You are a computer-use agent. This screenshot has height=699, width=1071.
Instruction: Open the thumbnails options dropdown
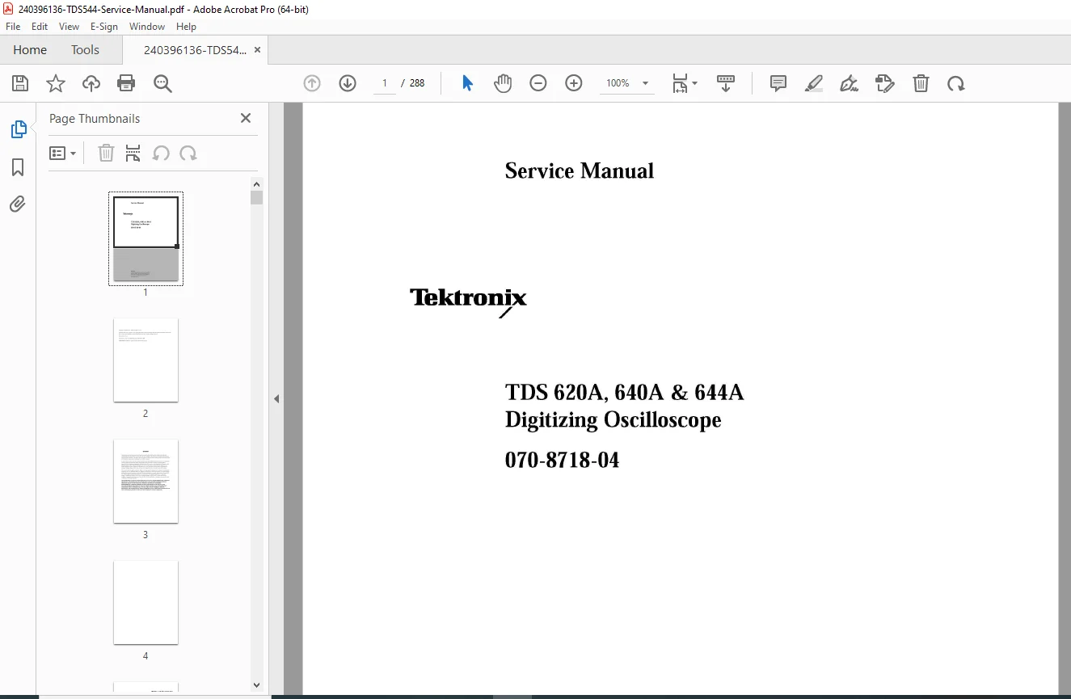[x=62, y=154]
